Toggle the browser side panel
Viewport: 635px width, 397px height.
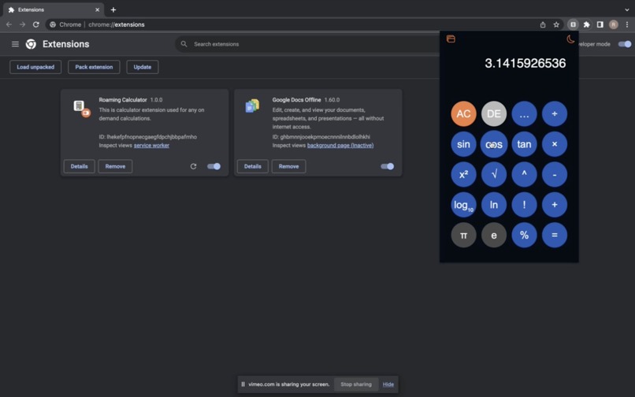coord(600,24)
